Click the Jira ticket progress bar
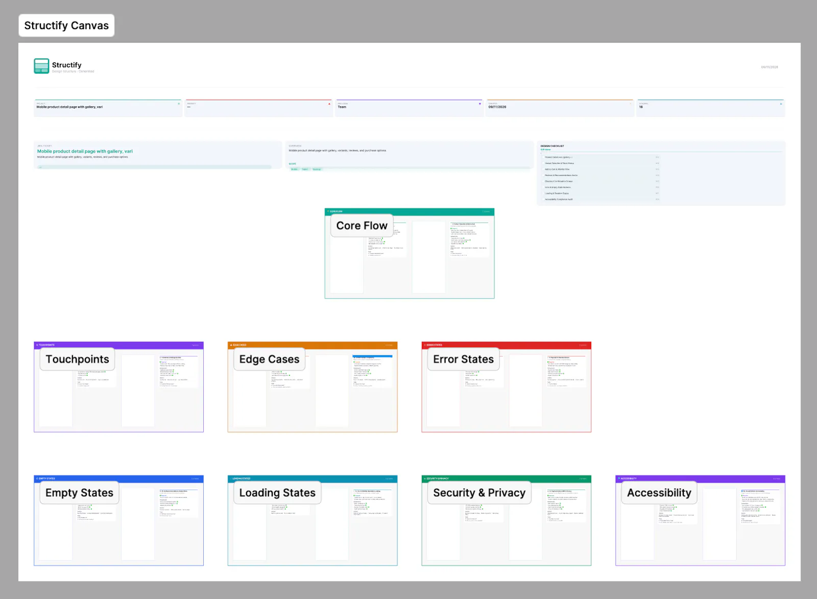 pos(154,166)
